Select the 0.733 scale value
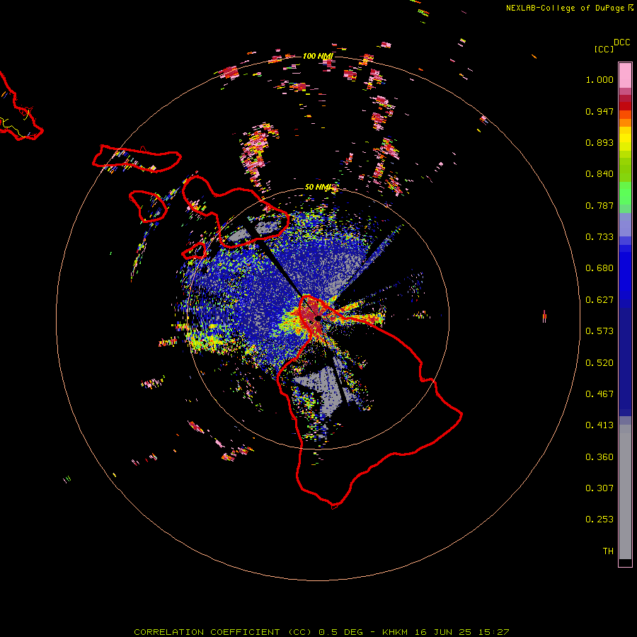Screen dimensions: 637x637 [x=599, y=237]
